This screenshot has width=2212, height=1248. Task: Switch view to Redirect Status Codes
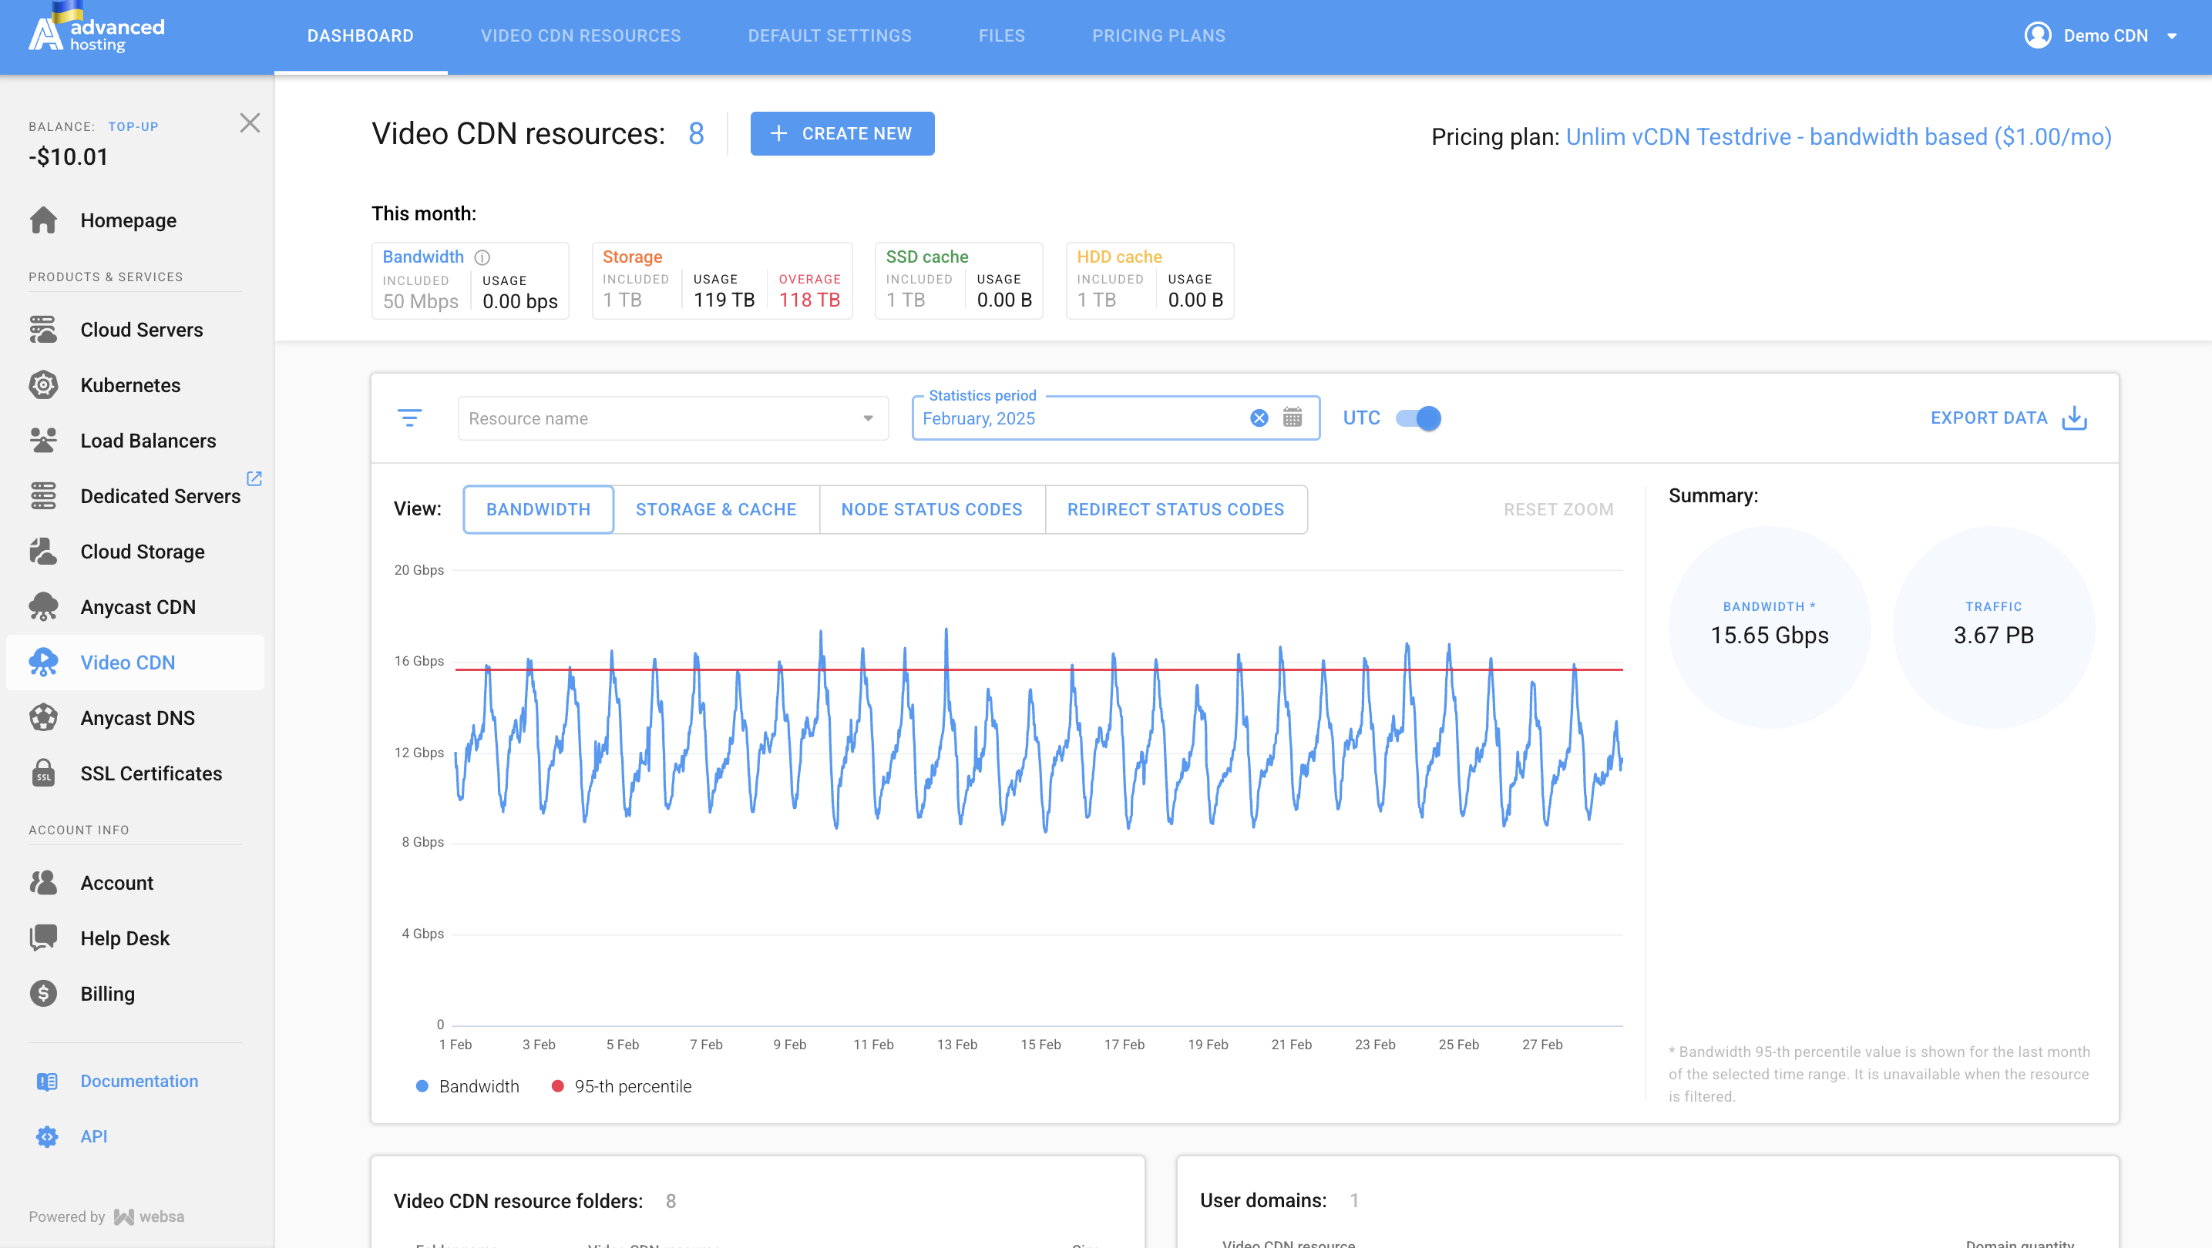click(x=1175, y=509)
